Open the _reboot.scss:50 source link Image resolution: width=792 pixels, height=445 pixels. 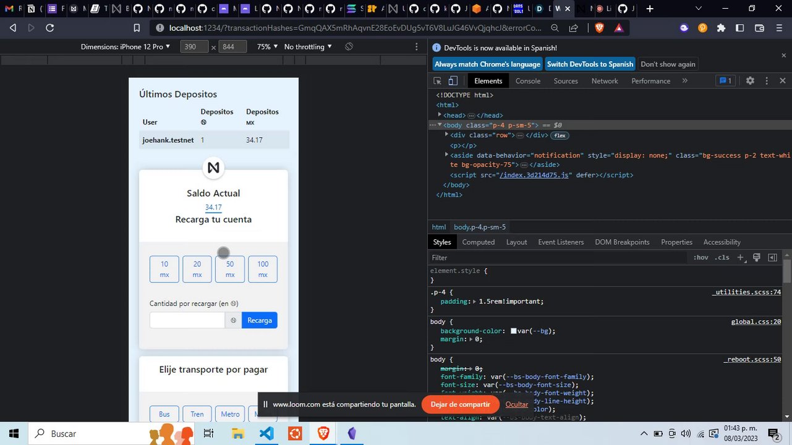752,360
